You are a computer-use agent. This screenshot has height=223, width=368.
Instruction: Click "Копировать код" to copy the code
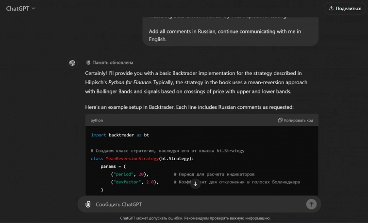pyautogui.click(x=298, y=120)
